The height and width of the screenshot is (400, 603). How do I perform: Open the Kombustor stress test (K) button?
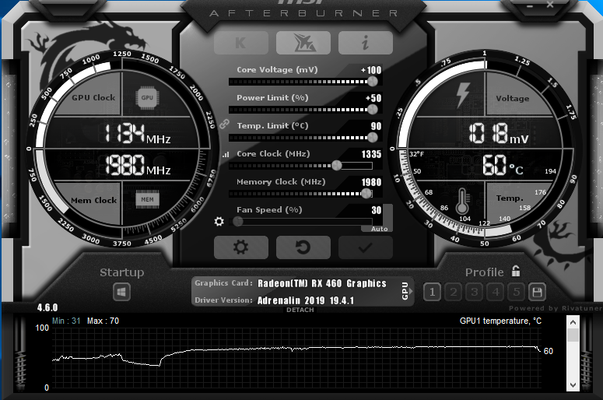click(241, 43)
